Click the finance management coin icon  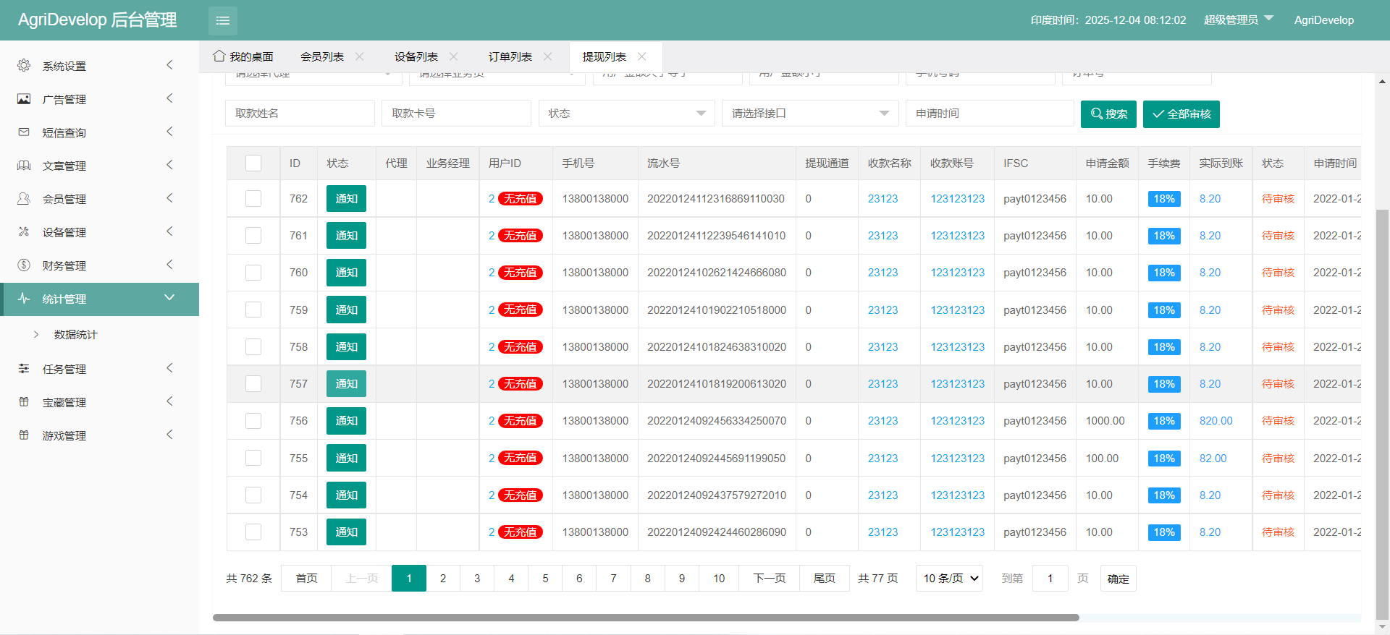[x=24, y=265]
